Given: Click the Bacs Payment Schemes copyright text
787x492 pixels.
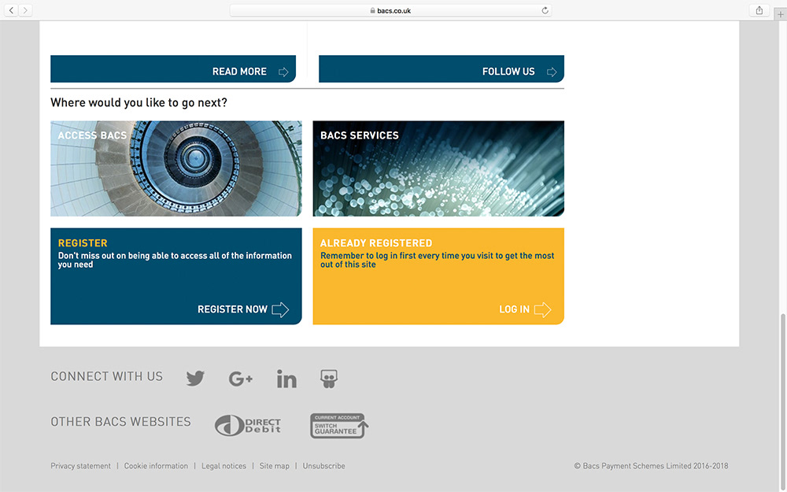Looking at the screenshot, I should coord(651,466).
